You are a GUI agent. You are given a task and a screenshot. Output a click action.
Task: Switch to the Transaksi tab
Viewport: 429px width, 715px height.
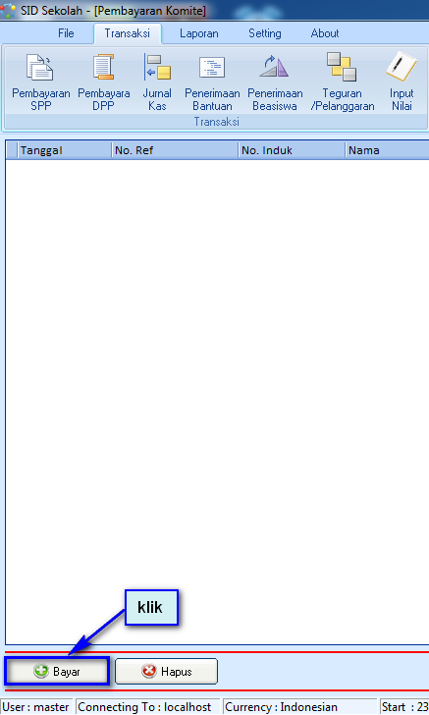tap(128, 33)
